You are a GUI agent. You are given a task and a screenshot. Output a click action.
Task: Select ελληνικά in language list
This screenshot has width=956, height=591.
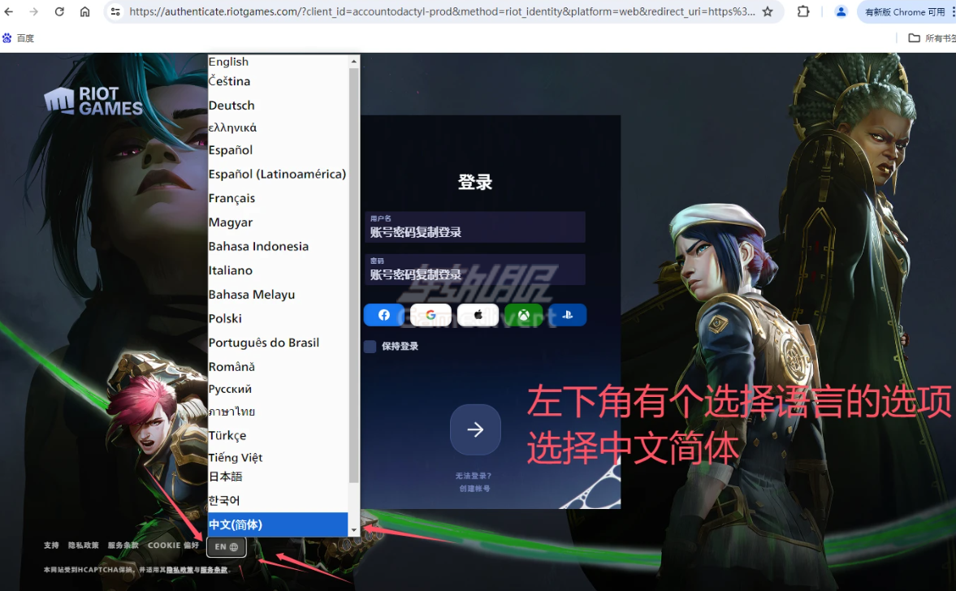[278, 128]
